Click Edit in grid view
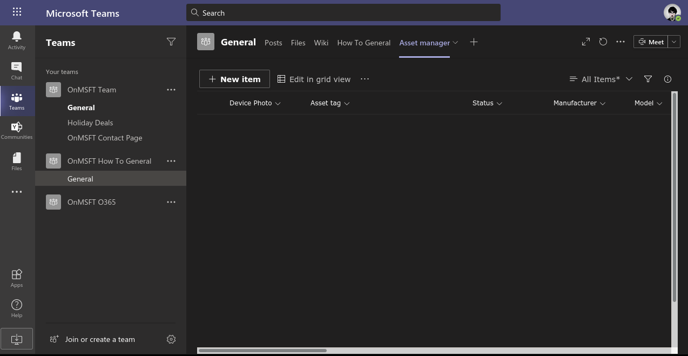This screenshot has height=356, width=688. pos(314,79)
